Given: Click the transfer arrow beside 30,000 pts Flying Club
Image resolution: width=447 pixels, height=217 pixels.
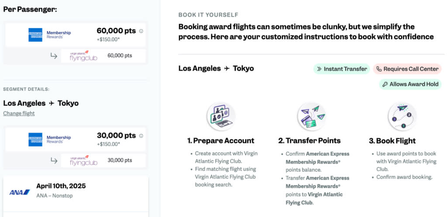Looking at the screenshot, I should [54, 160].
